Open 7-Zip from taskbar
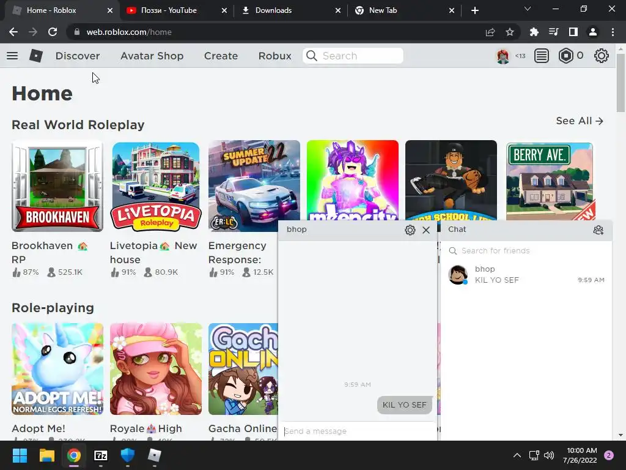 click(101, 455)
